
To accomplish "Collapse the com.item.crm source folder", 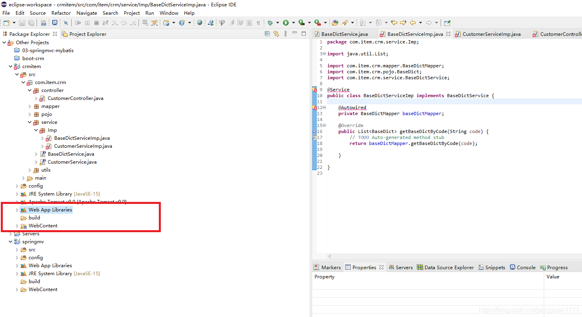I will click(23, 82).
